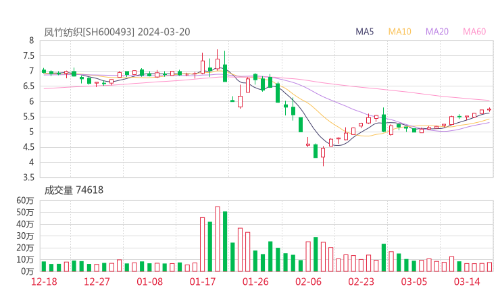This screenshot has height=297, width=500.
Task: Click the tallest volume bar above 50万
Action: [218, 239]
